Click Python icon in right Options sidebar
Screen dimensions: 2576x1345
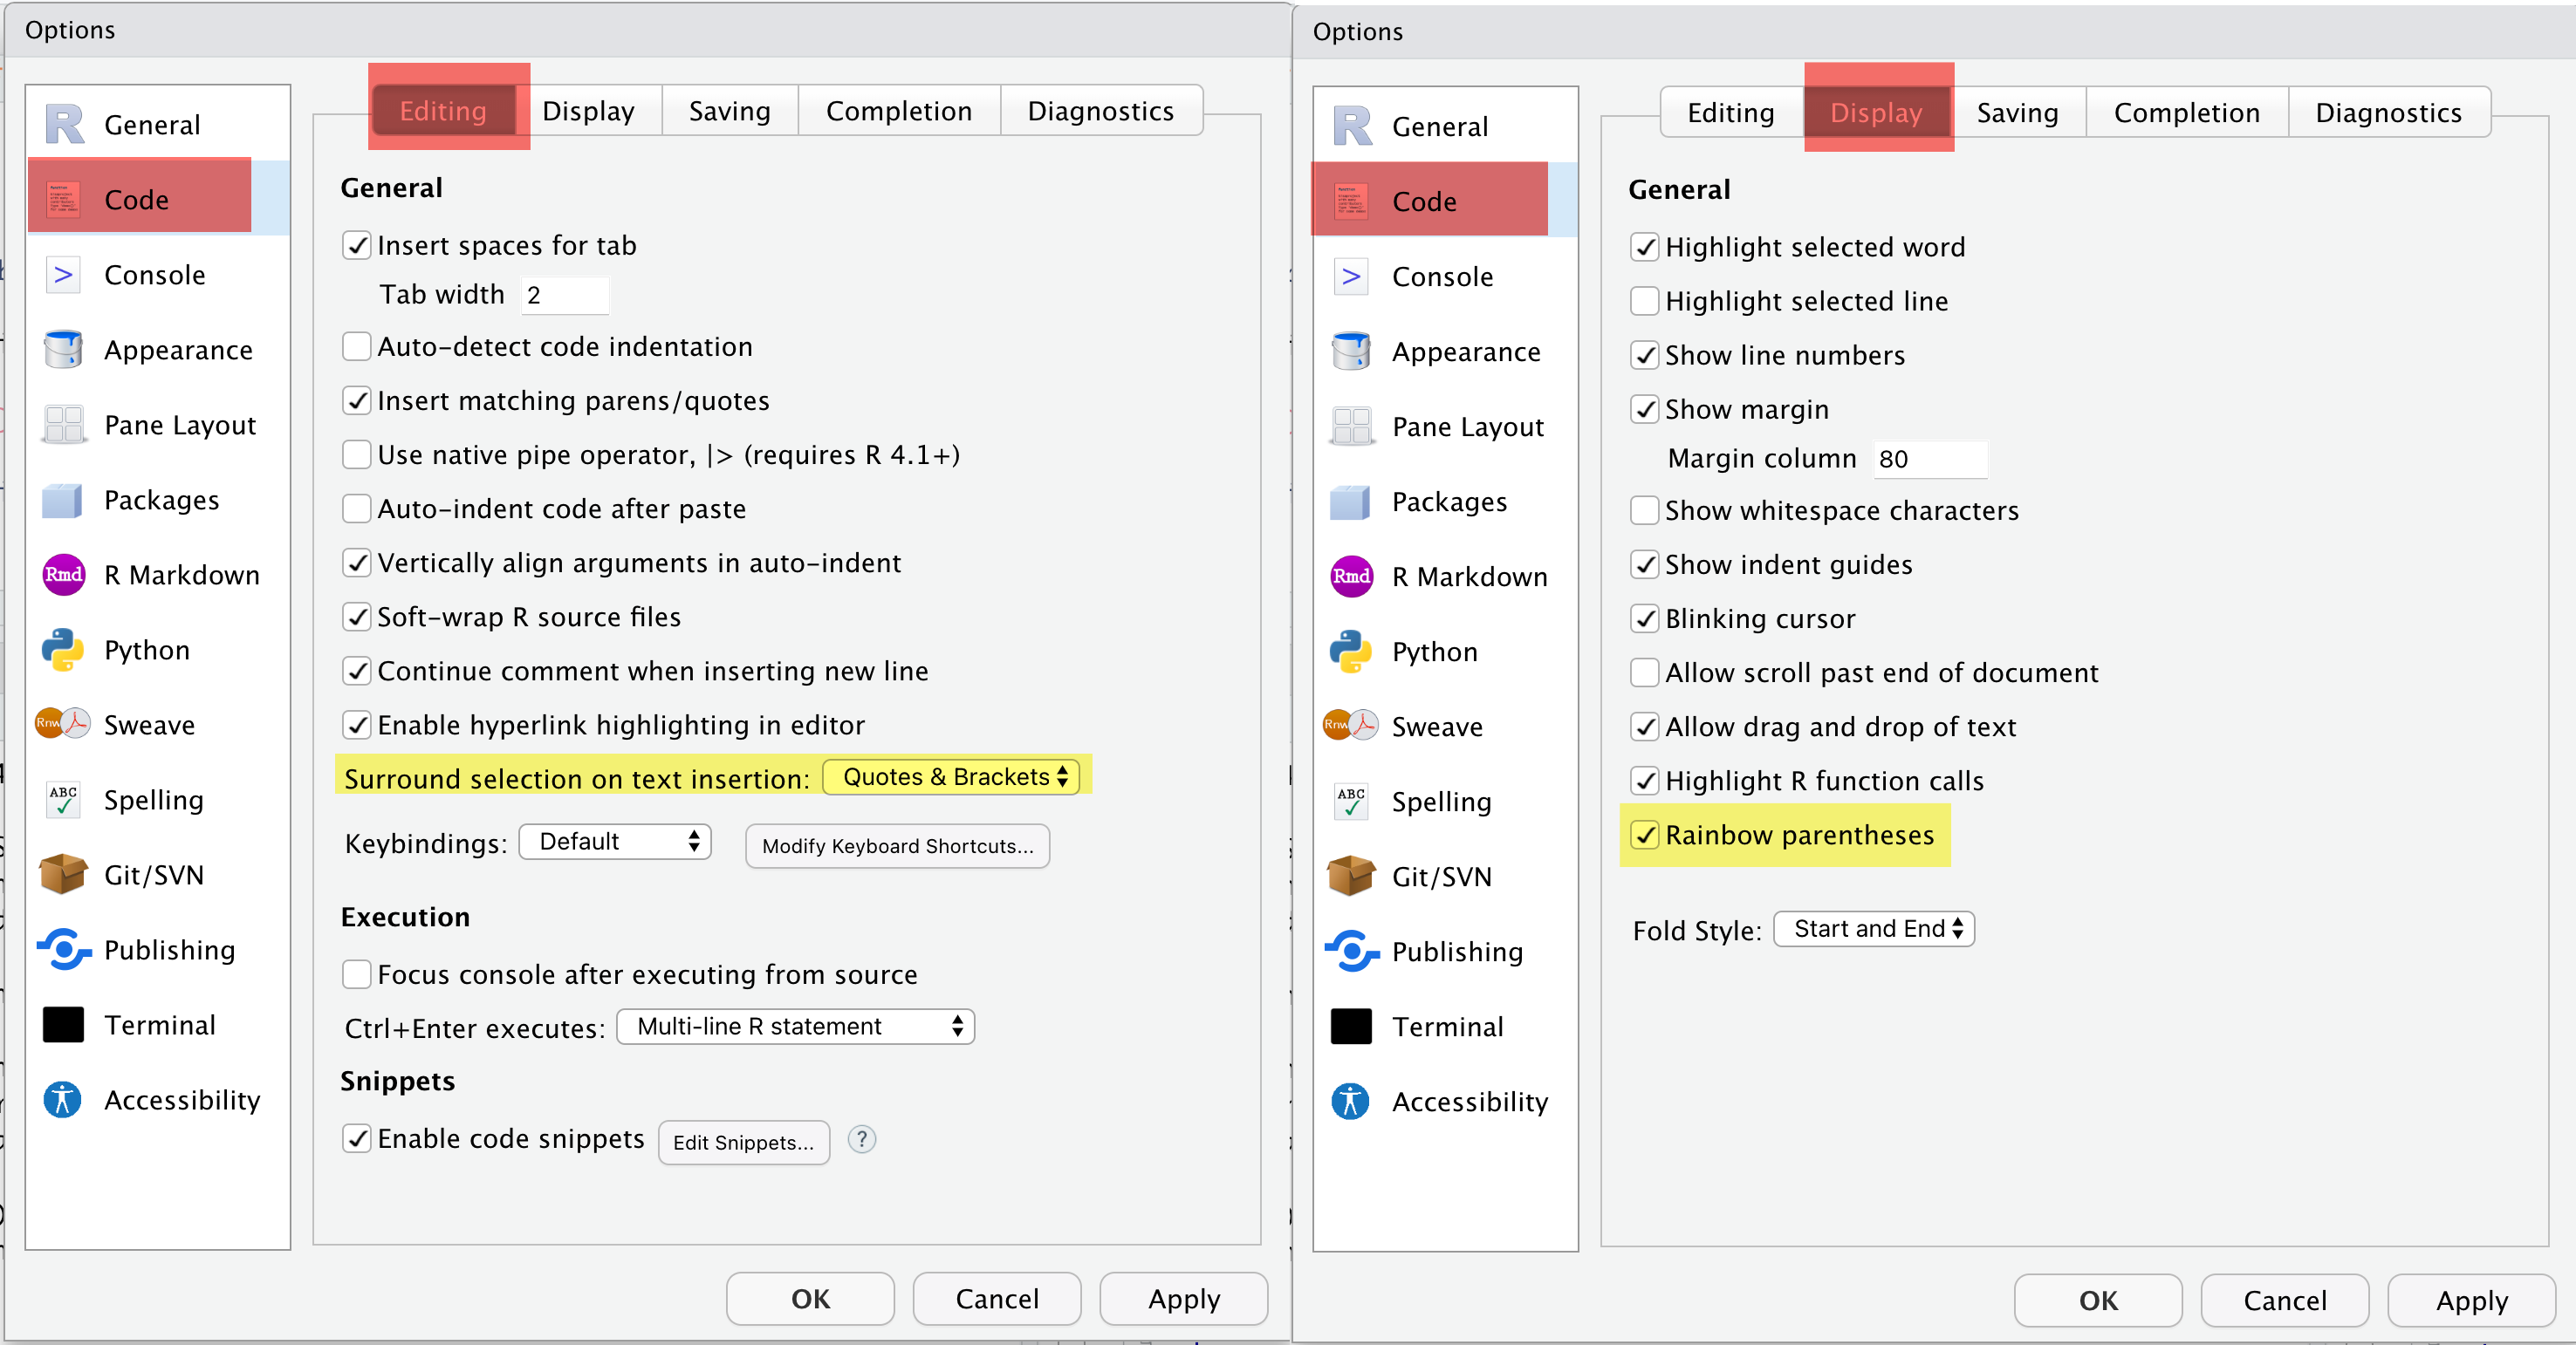[x=1351, y=652]
